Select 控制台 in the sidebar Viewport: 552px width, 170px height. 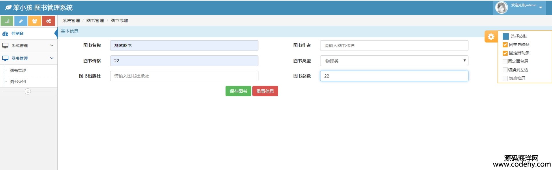18,33
